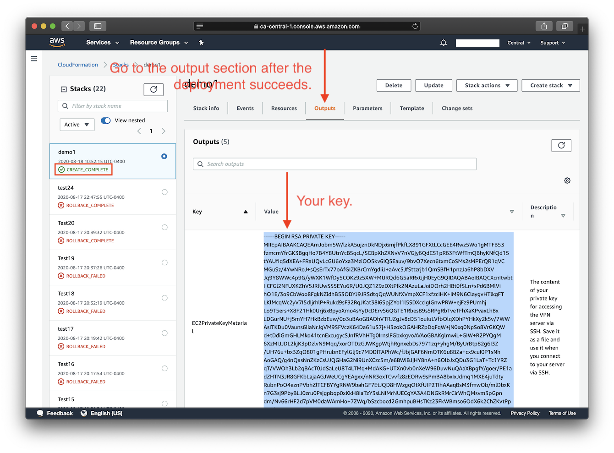The width and height of the screenshot is (614, 453).
Task: Open the Value column filter arrow
Action: point(512,212)
